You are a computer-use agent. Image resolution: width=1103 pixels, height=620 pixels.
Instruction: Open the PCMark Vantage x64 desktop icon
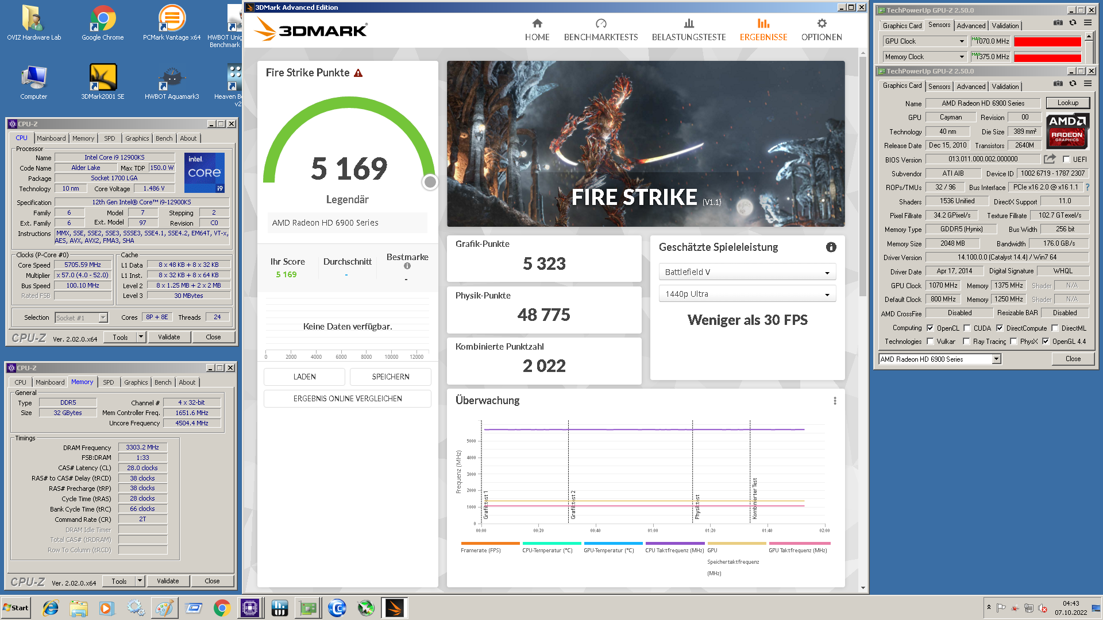click(172, 23)
